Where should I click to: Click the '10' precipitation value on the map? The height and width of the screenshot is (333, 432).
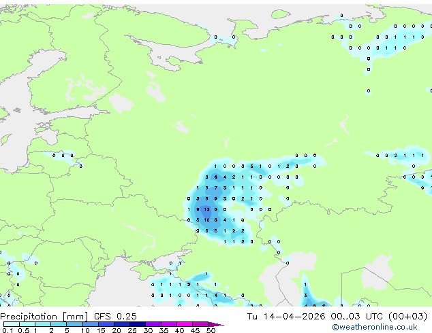coord(206,220)
